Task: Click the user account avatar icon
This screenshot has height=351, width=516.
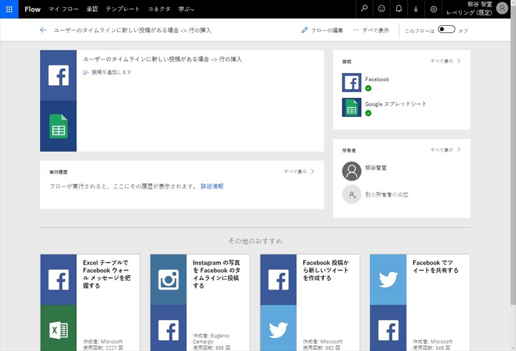Action: [502, 9]
